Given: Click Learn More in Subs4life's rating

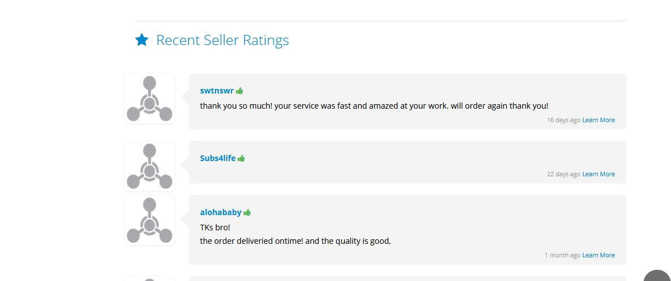Looking at the screenshot, I should tap(598, 174).
